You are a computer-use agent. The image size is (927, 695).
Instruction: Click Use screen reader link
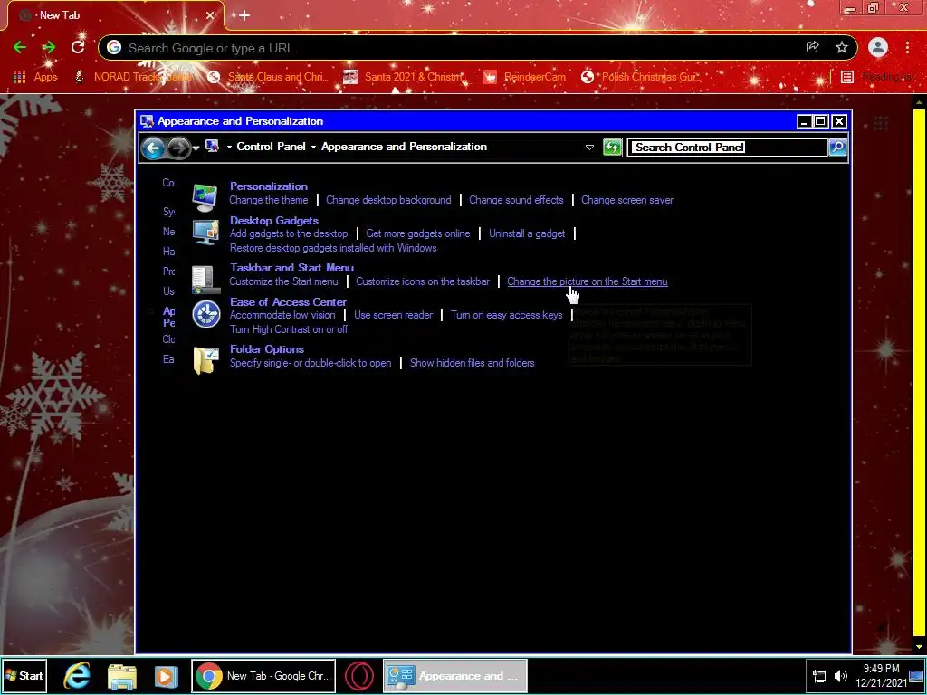tap(393, 315)
